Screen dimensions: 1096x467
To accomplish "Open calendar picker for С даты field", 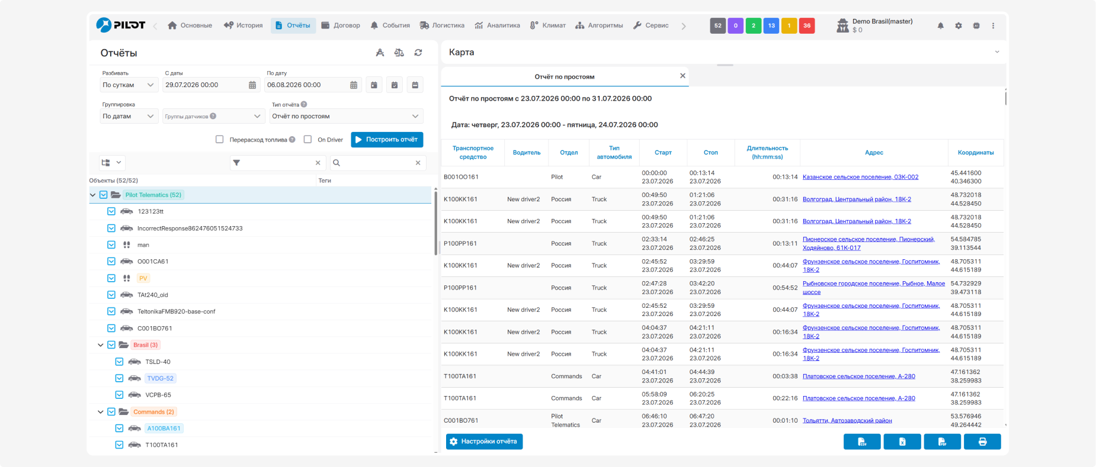I will [252, 85].
